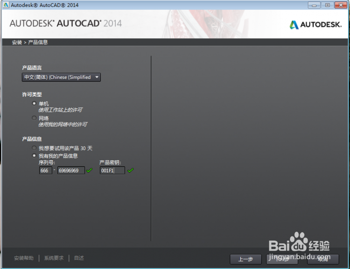The height and width of the screenshot is (269, 350).
Task: Click the 序列号 label
Action: pos(47,163)
